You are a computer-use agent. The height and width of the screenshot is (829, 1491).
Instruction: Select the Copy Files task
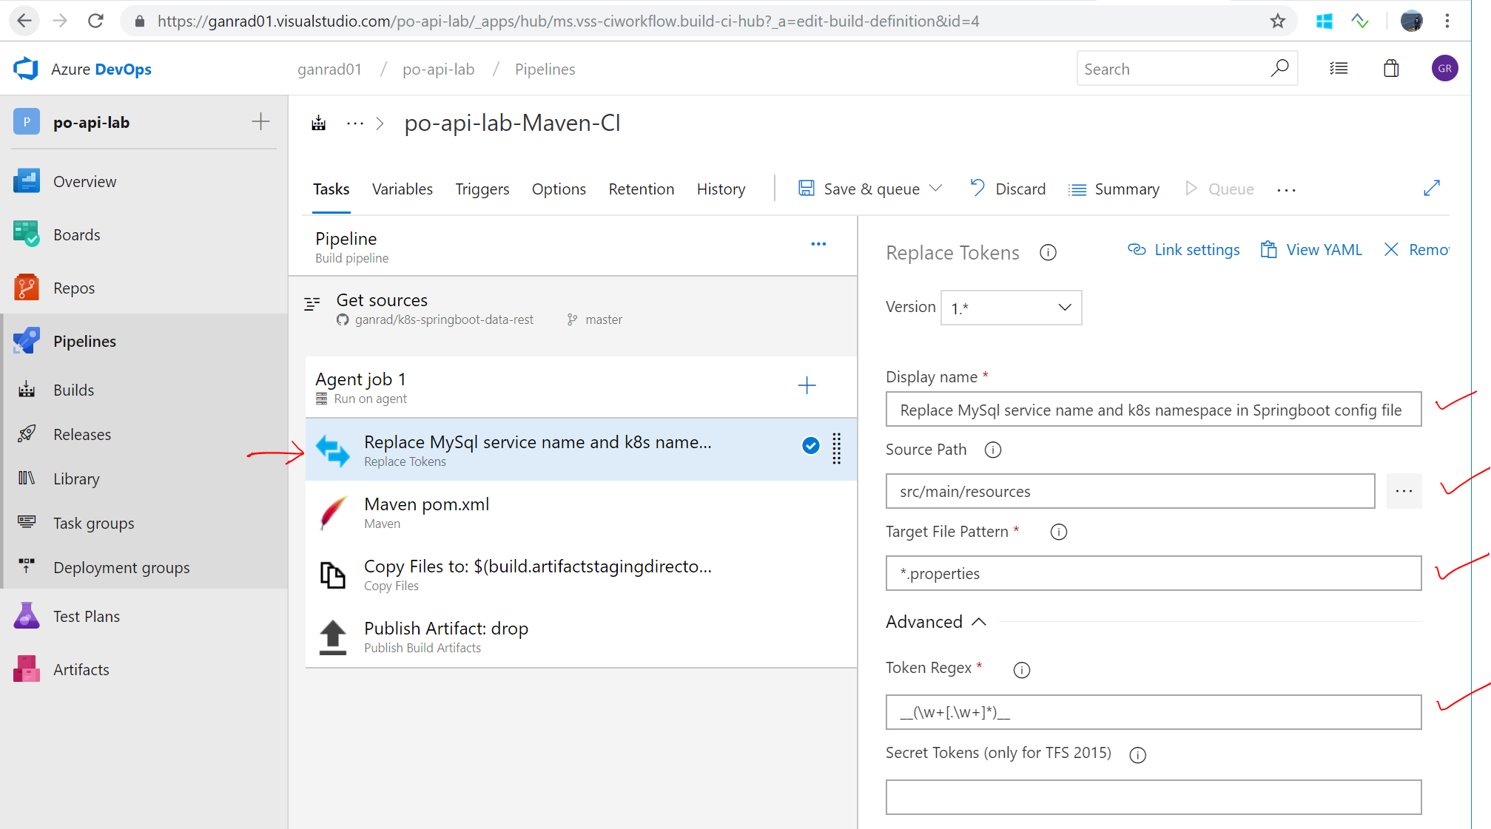(581, 574)
